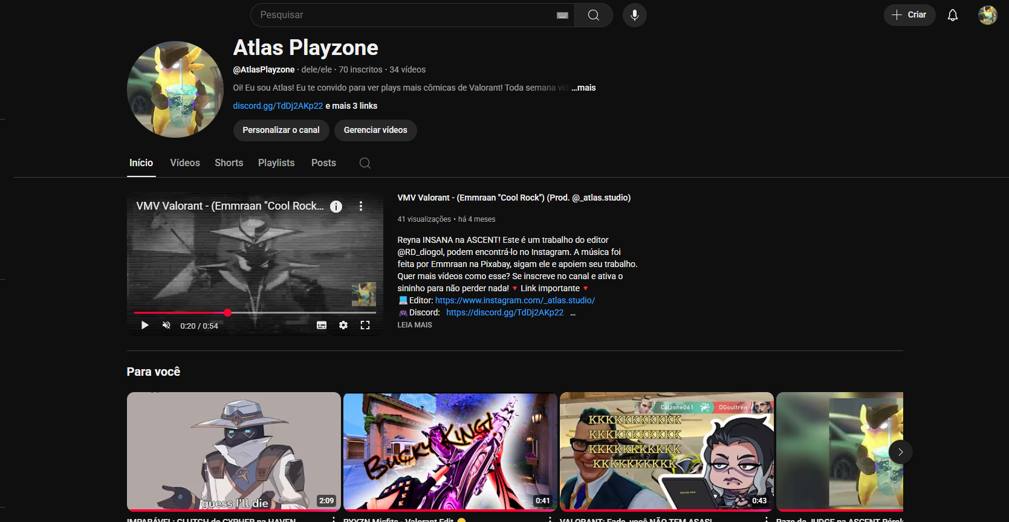Viewport: 1009px width, 522px height.
Task: Start voice search with the microphone
Action: click(x=635, y=15)
